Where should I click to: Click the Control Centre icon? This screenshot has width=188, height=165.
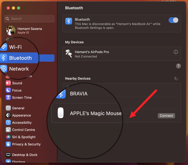(x=8, y=130)
